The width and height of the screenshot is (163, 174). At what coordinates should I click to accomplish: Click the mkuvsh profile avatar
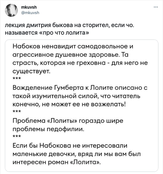(11, 10)
